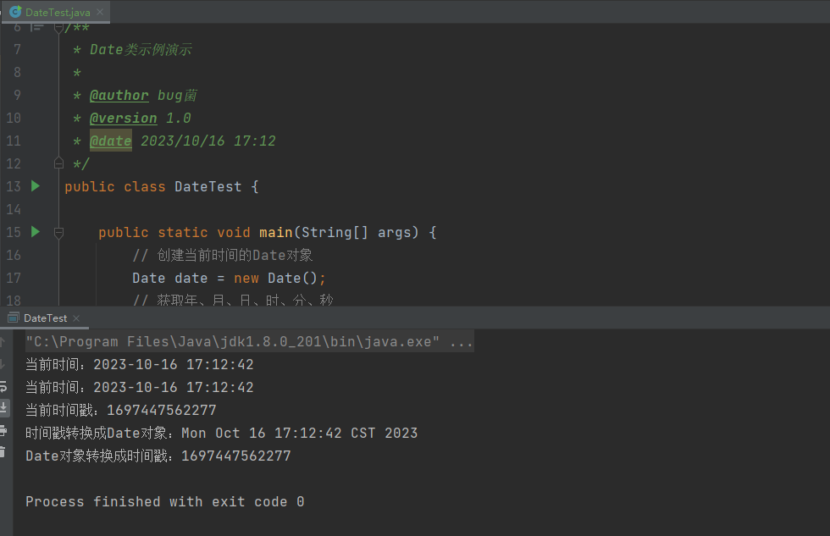The height and width of the screenshot is (536, 830).
Task: Click the 'public' keyword on line 13
Action: (x=90, y=187)
